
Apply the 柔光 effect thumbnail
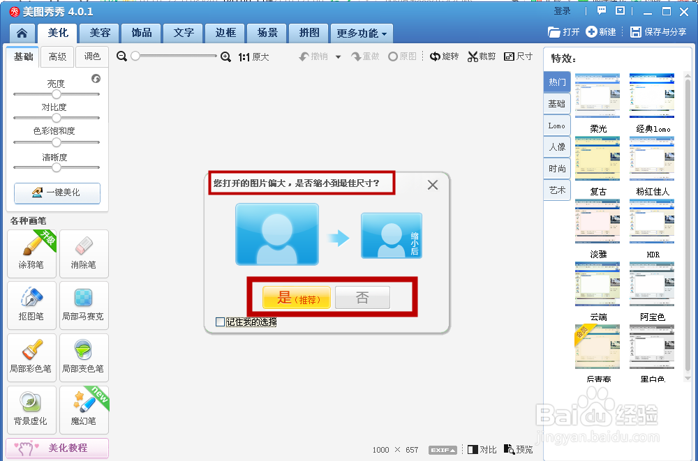point(597,96)
